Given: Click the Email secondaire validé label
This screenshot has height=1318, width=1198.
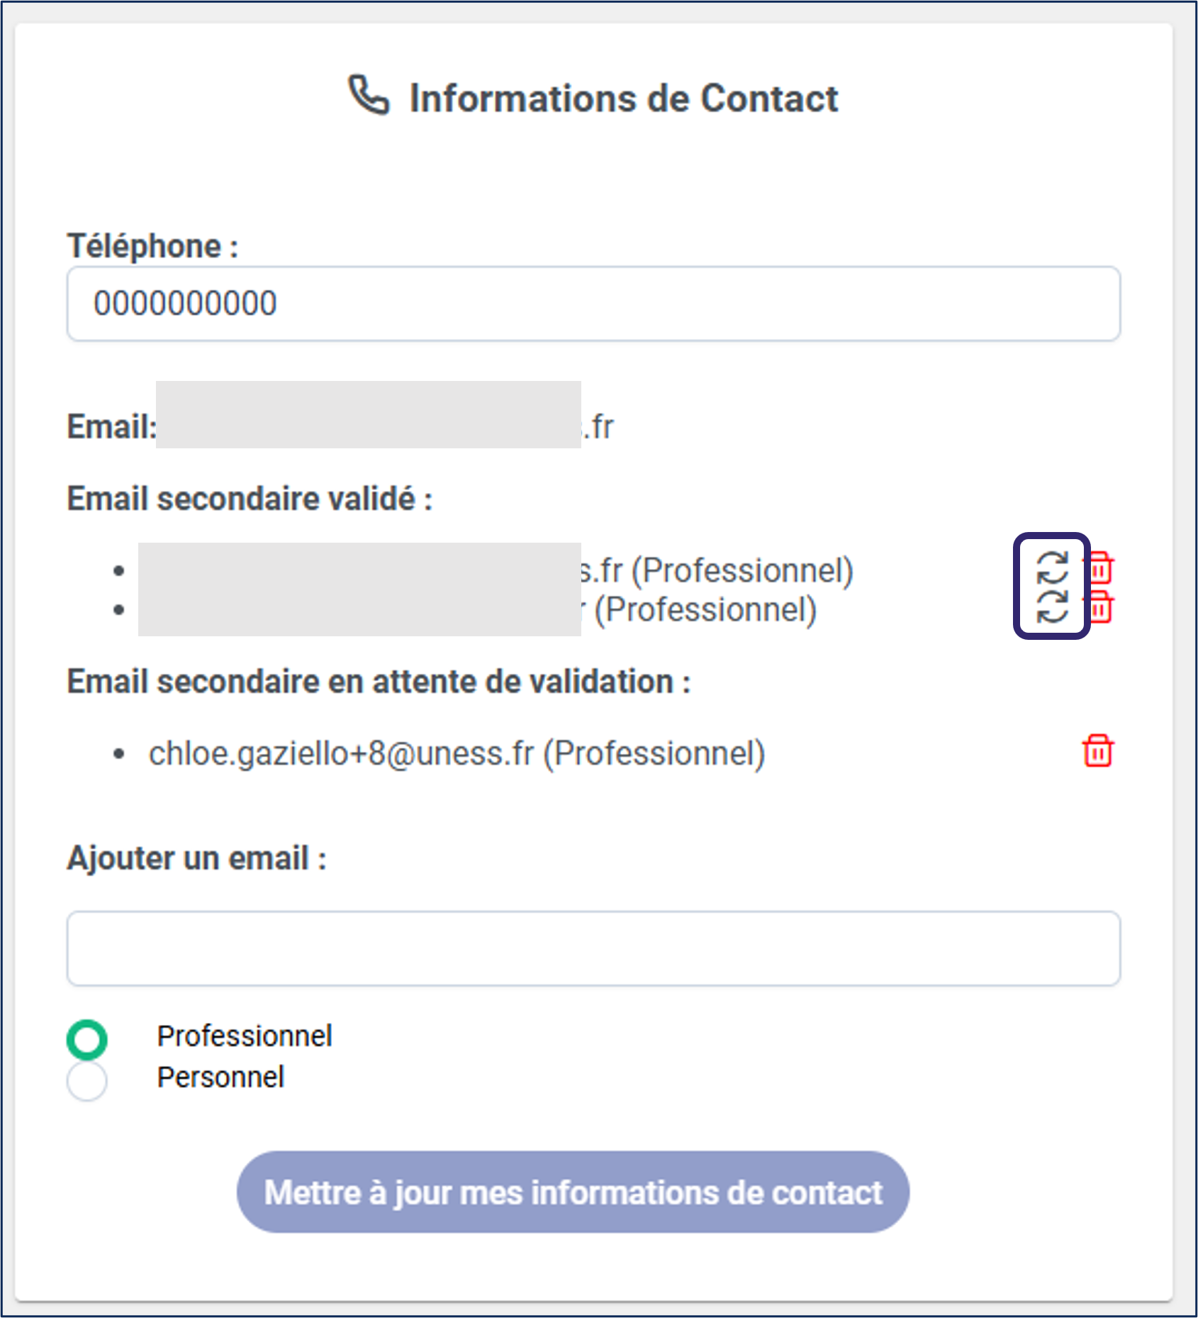Looking at the screenshot, I should pos(250,499).
